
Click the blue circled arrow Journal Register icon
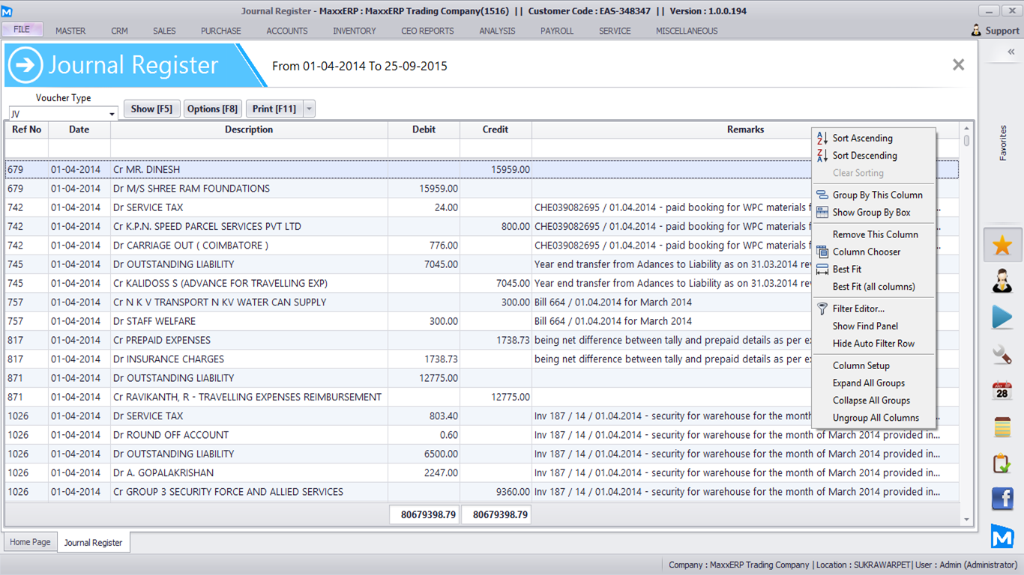(25, 66)
